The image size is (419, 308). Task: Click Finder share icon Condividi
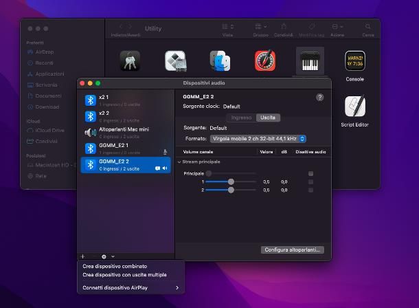[284, 26]
